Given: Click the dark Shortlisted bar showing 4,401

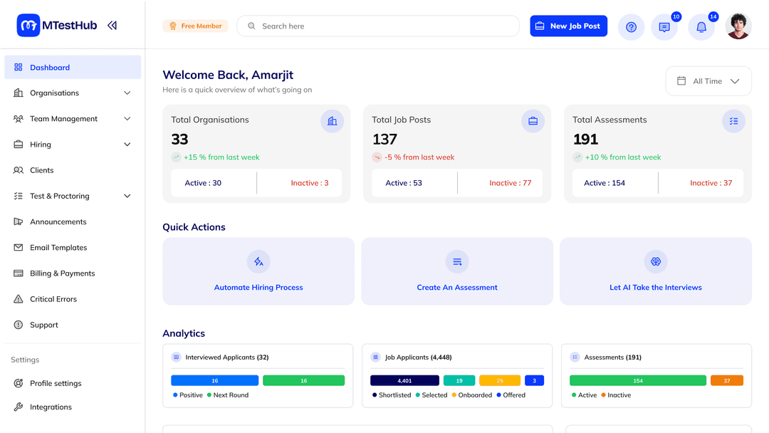Looking at the screenshot, I should (404, 381).
